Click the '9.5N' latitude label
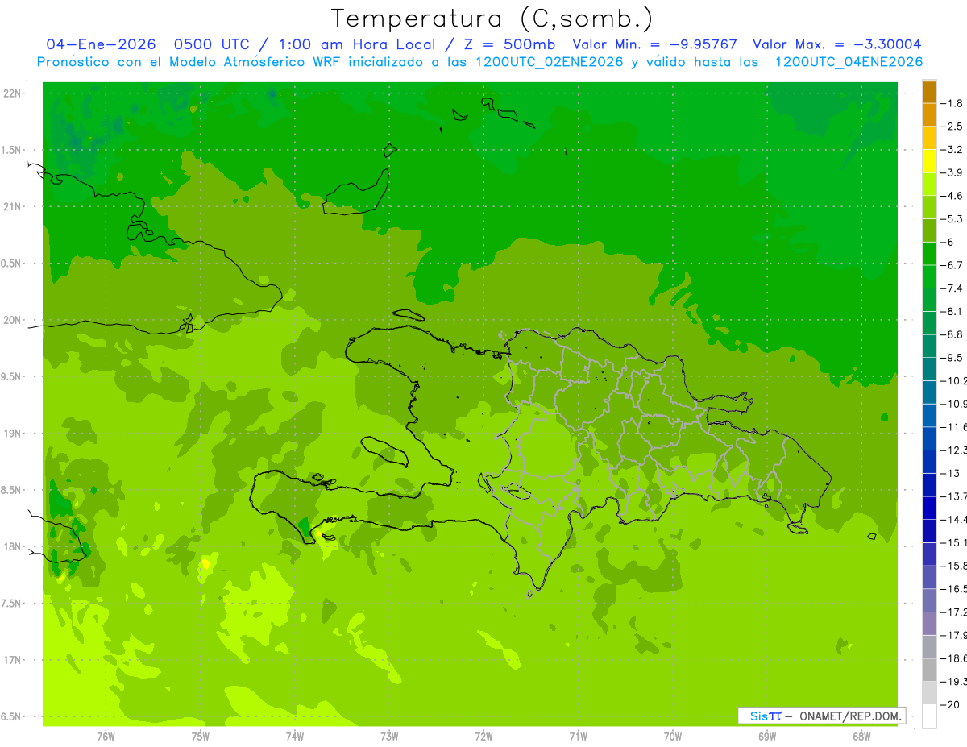This screenshot has width=967, height=747. (12, 376)
